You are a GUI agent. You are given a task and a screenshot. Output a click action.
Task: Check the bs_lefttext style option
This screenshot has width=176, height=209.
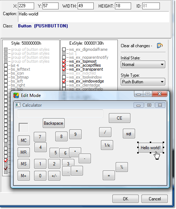pyautogui.click(x=6, y=69)
